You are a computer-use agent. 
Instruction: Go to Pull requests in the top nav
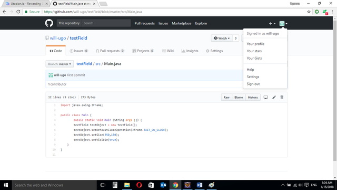click(x=144, y=23)
